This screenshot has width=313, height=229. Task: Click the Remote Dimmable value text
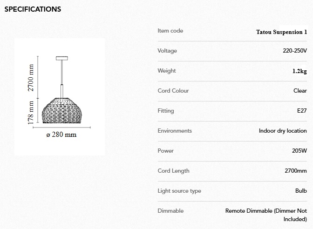(x=266, y=211)
